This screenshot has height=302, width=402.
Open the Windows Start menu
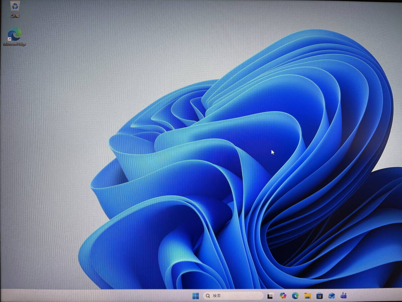click(196, 296)
